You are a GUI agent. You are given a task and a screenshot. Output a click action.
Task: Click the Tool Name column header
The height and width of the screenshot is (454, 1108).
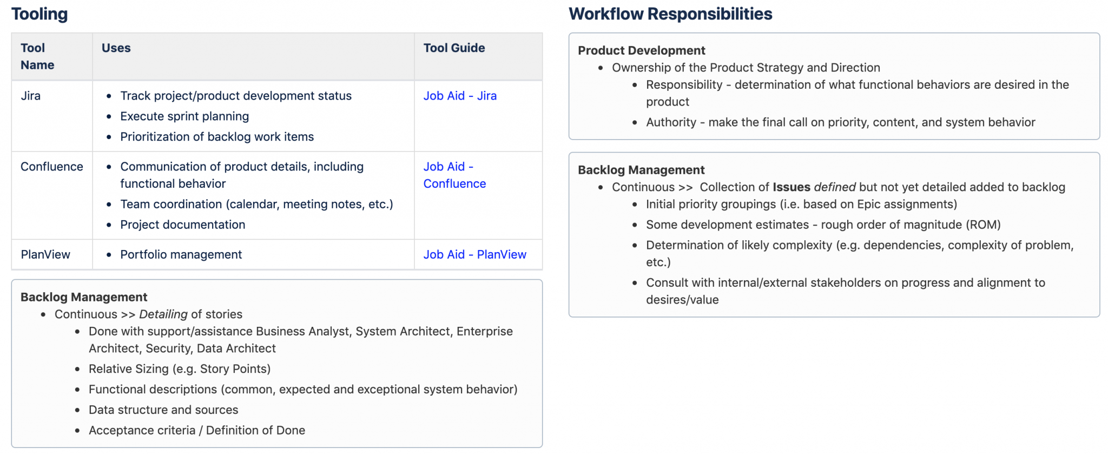(x=37, y=56)
